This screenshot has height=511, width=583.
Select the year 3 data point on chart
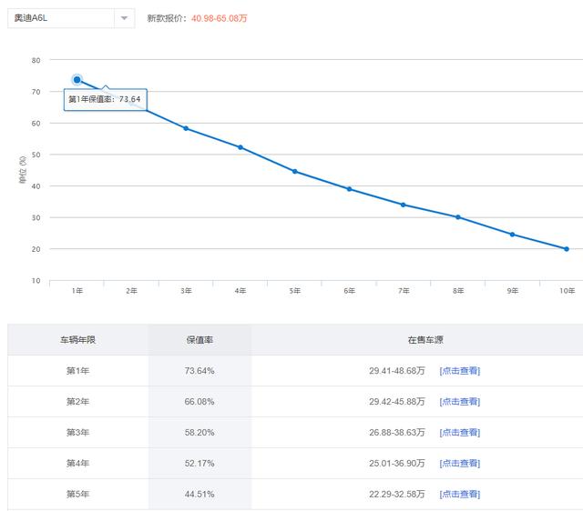186,128
